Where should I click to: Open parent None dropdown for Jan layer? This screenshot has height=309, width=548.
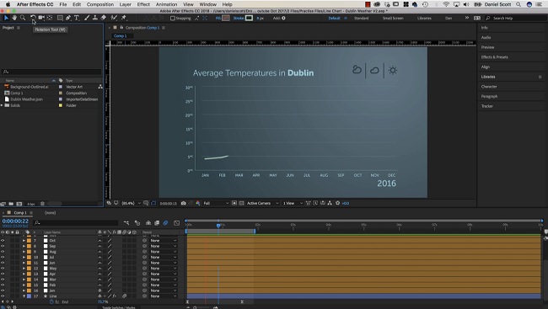coord(164,290)
